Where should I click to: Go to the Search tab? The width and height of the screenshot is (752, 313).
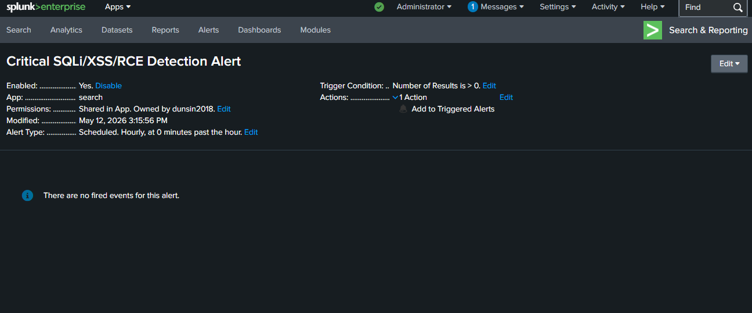[x=19, y=30]
